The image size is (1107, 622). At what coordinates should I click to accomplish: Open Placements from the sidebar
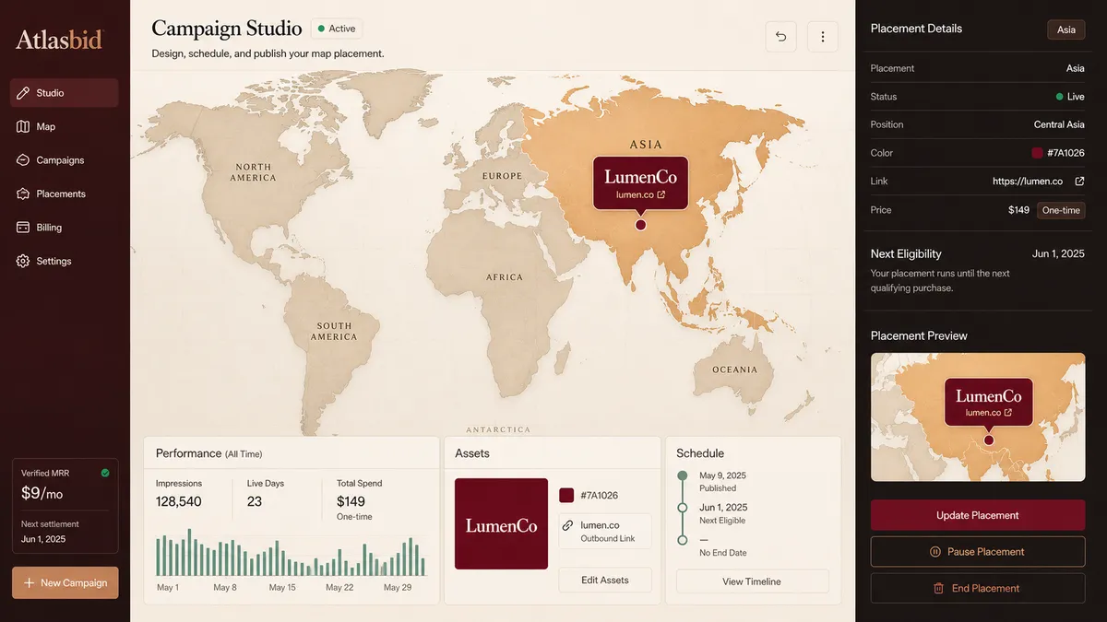point(65,194)
